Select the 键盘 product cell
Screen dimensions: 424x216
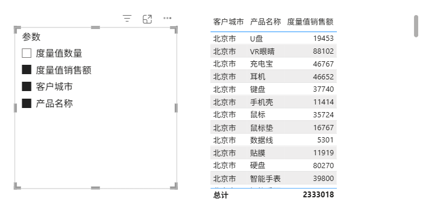point(258,89)
